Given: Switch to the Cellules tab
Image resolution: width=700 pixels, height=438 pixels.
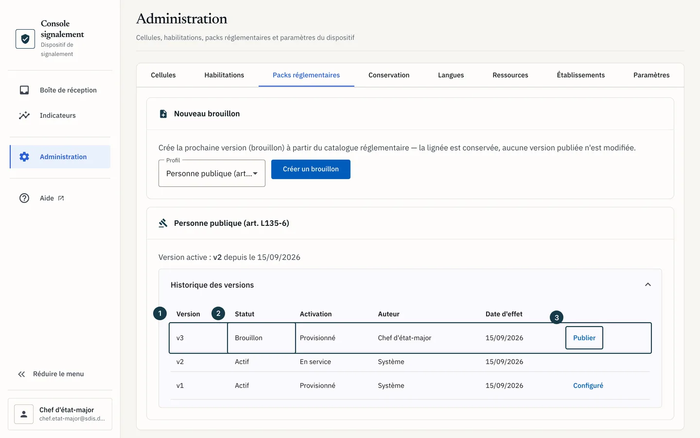Looking at the screenshot, I should [x=163, y=75].
